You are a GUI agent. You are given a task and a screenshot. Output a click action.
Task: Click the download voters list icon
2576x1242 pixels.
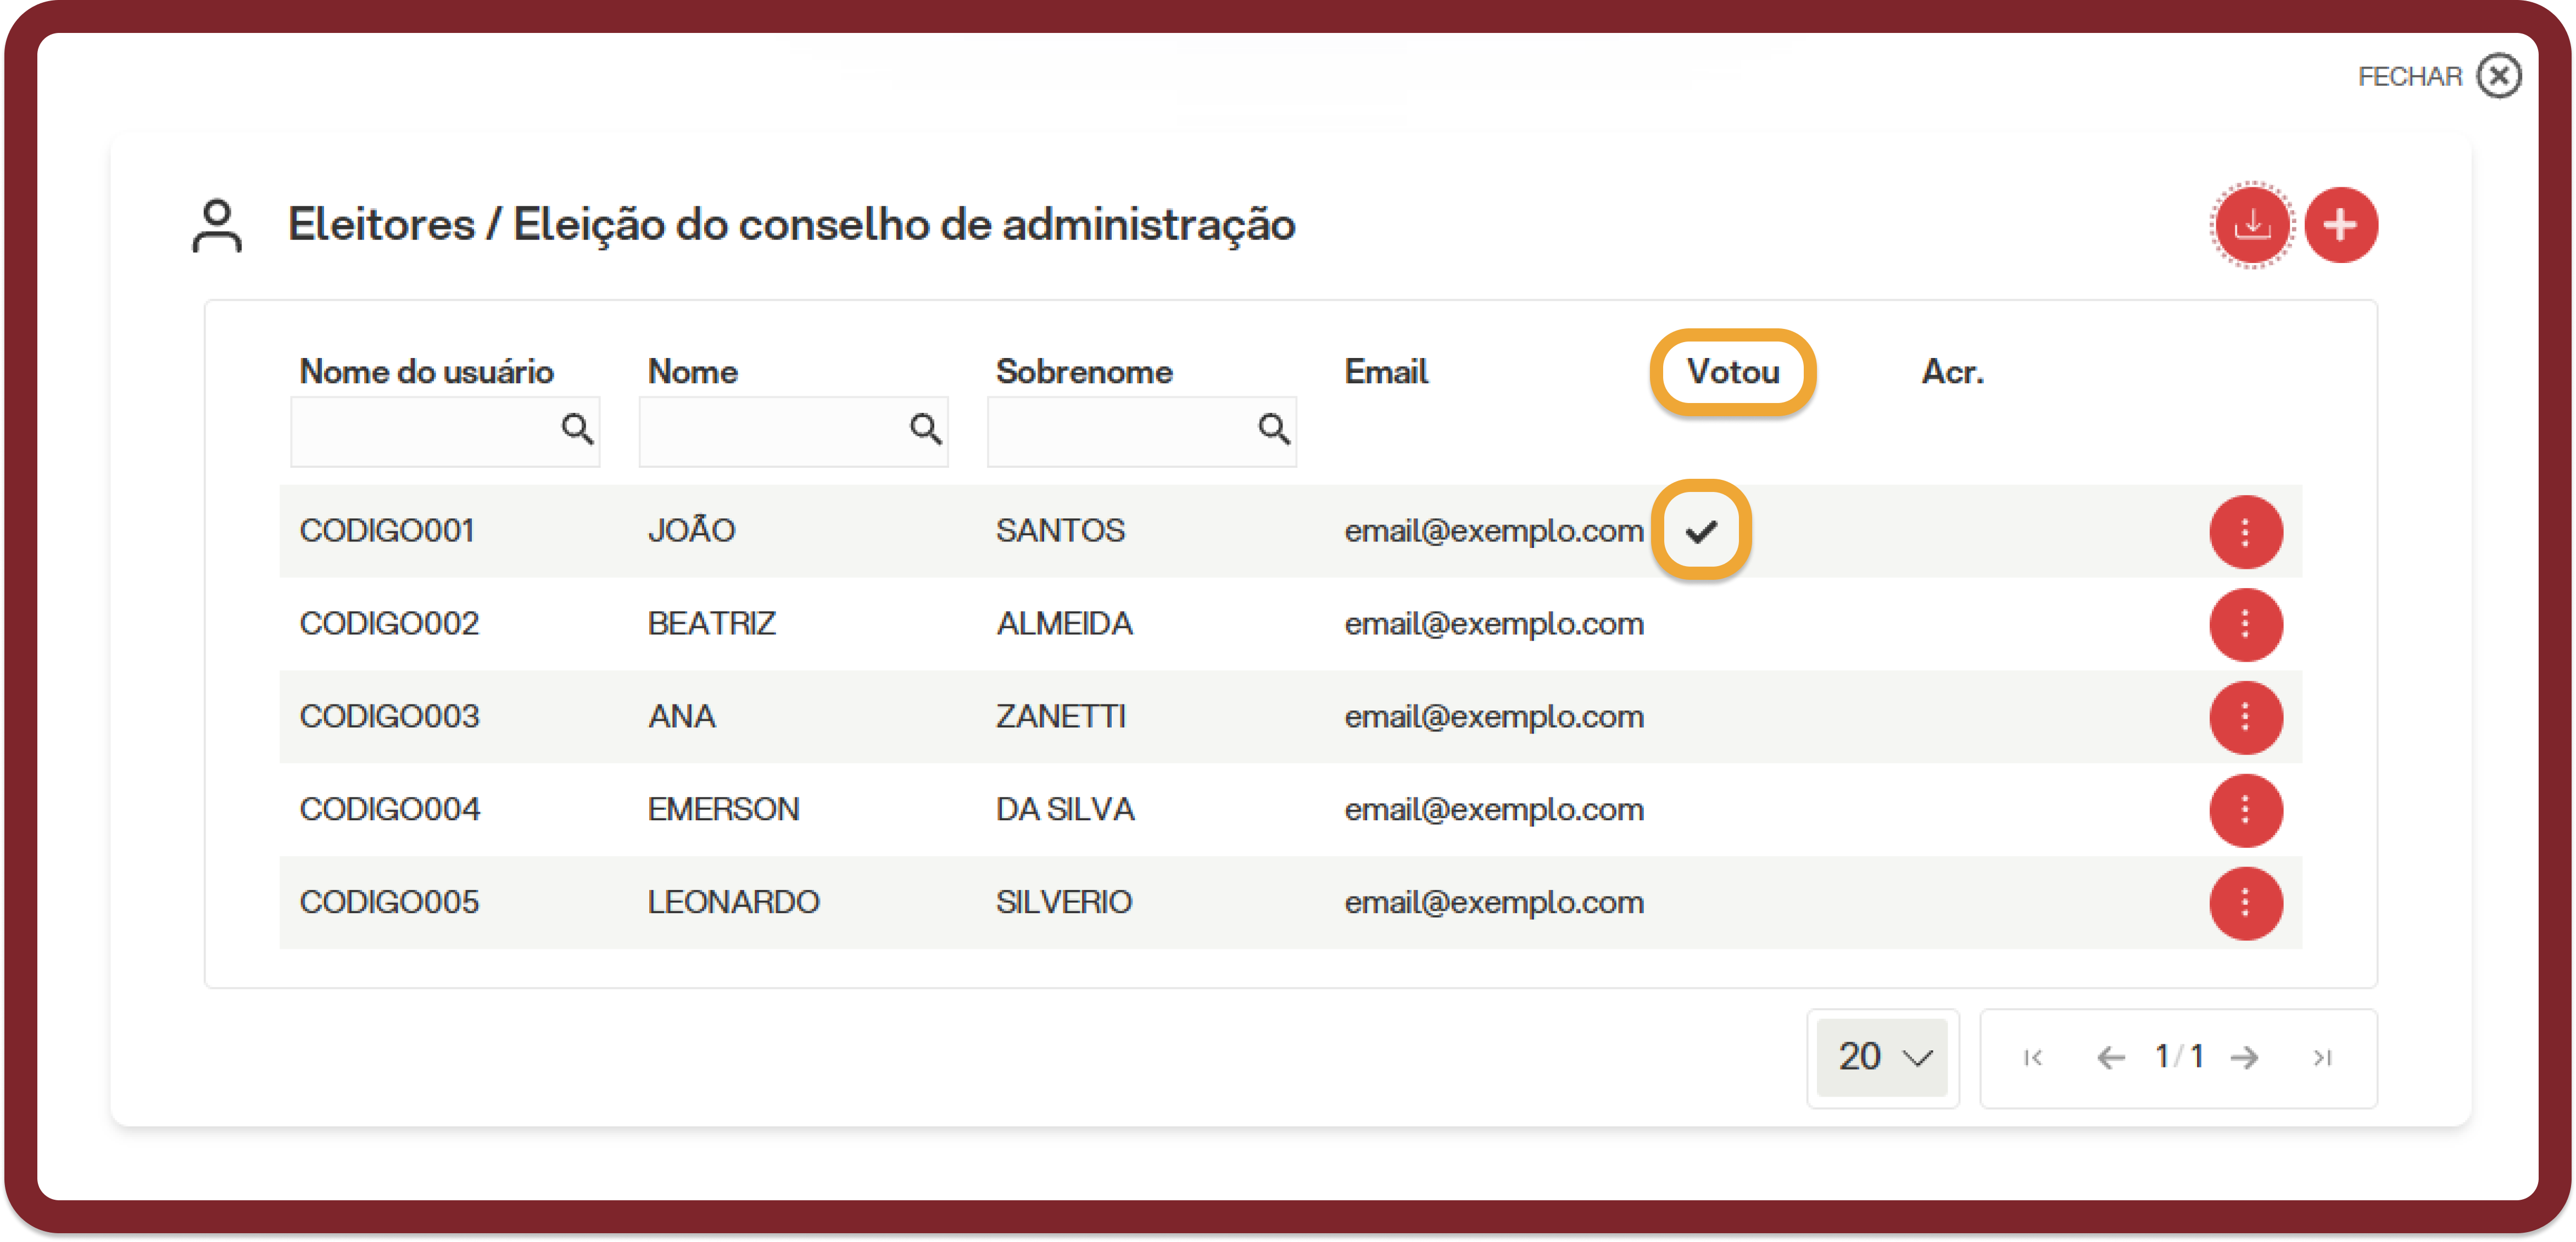(2251, 226)
